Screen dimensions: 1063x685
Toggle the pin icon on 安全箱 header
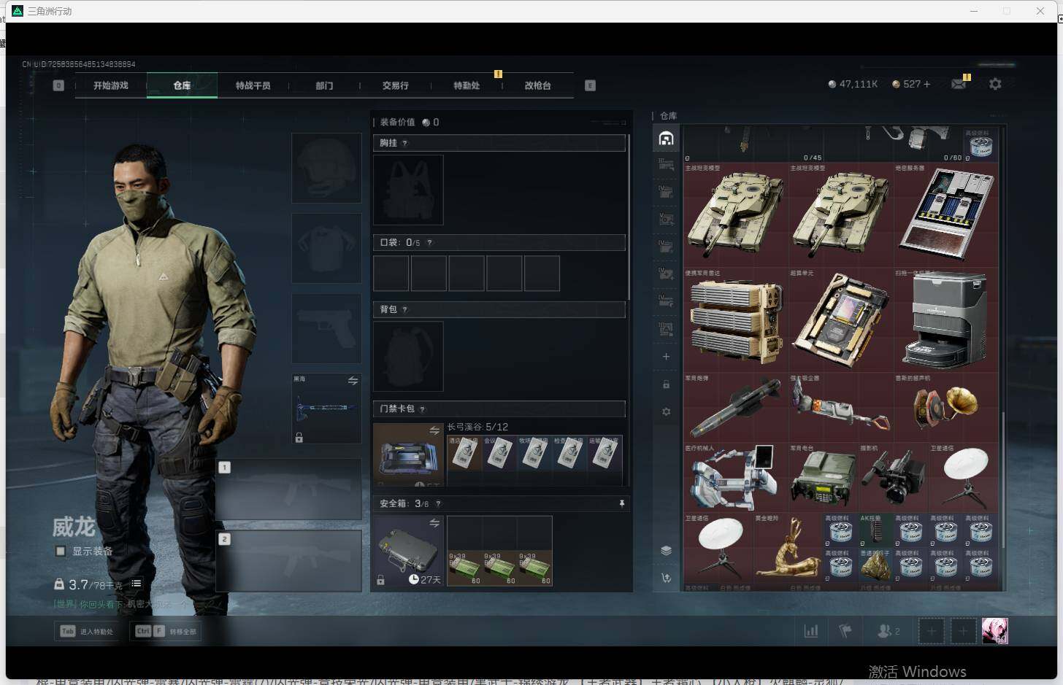click(621, 504)
